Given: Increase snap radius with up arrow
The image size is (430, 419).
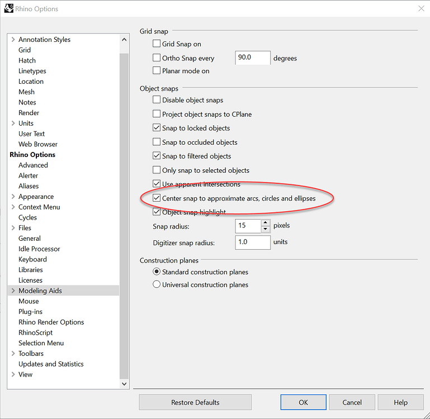Looking at the screenshot, I should (x=265, y=222).
